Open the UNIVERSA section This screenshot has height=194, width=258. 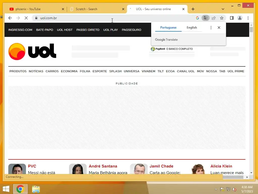[132, 71]
